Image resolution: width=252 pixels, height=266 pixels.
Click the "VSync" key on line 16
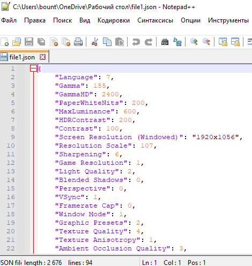coord(70,197)
